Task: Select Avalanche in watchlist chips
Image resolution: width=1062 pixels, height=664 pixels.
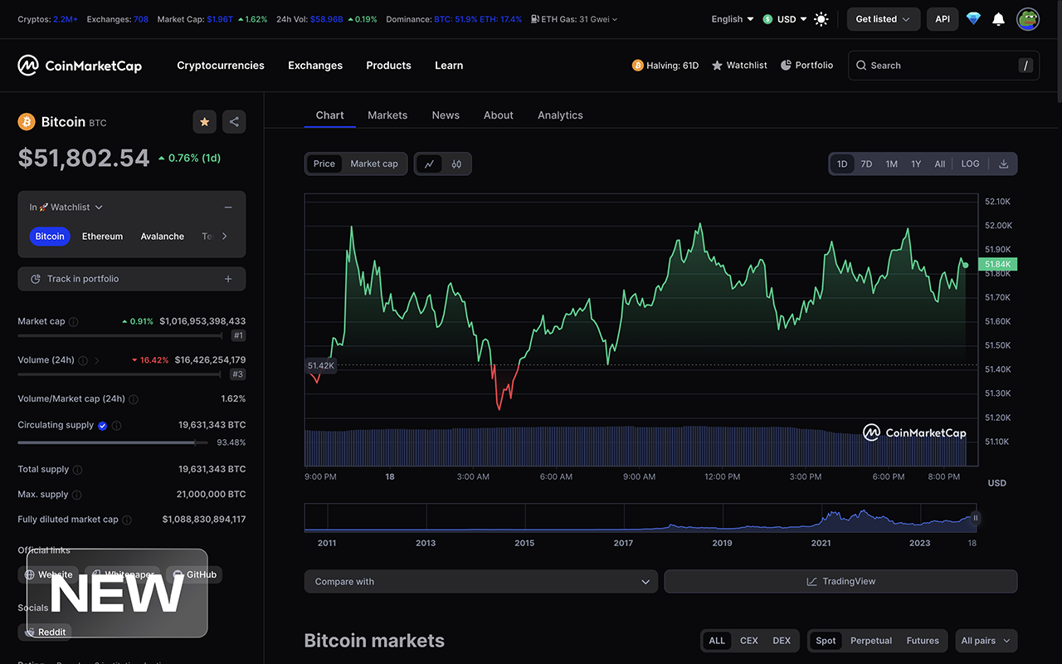Action: (x=162, y=237)
